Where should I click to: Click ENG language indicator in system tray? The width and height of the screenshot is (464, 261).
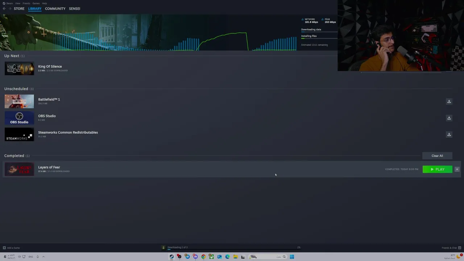(x=31, y=257)
